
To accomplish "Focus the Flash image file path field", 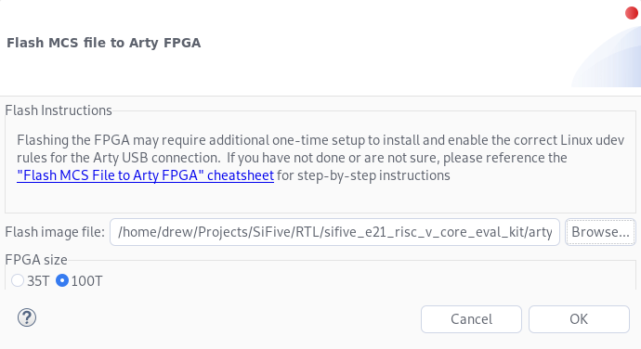I will (x=334, y=232).
